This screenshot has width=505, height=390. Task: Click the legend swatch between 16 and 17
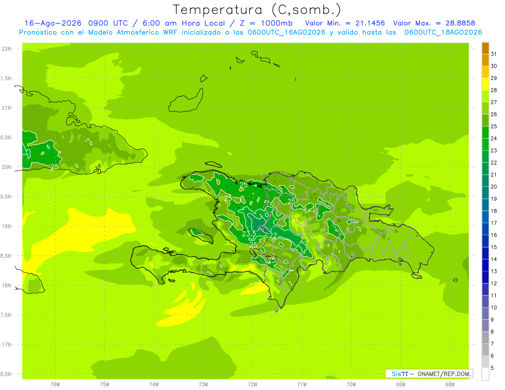485,229
